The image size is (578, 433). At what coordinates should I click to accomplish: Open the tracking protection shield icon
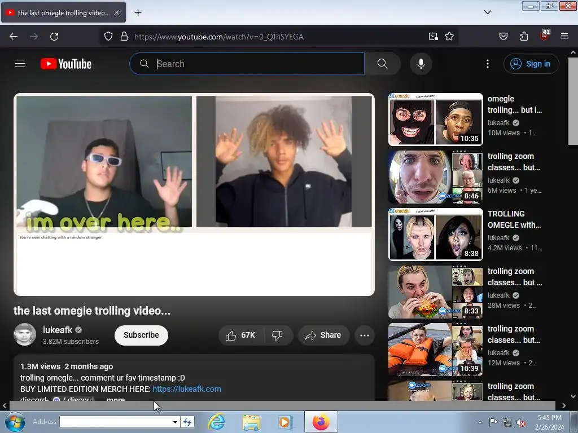coord(108,37)
